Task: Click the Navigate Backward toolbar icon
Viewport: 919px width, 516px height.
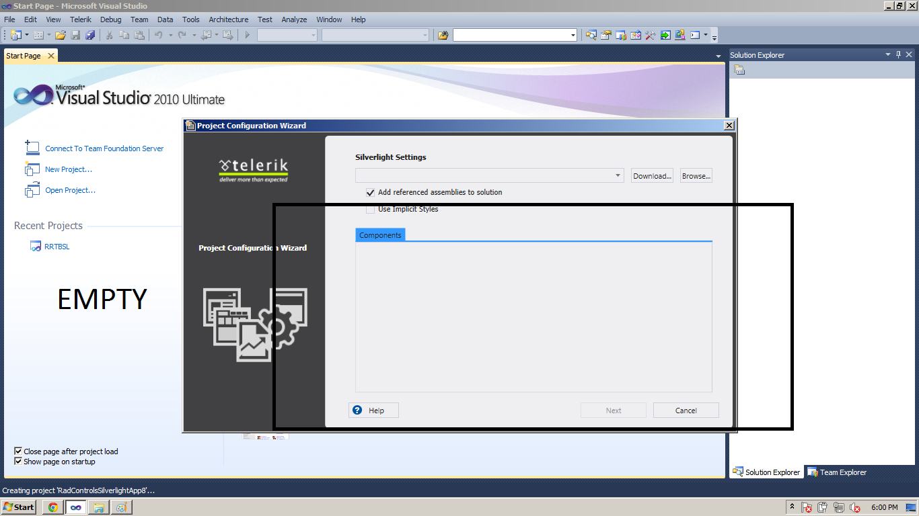Action: (x=206, y=35)
